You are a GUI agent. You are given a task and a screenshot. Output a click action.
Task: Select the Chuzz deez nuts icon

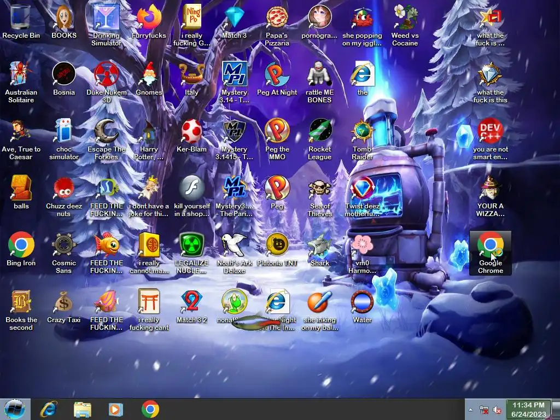click(63, 196)
